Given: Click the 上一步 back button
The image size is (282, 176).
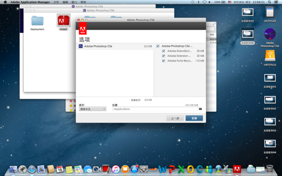Looking at the screenshot, I should click(x=175, y=118).
